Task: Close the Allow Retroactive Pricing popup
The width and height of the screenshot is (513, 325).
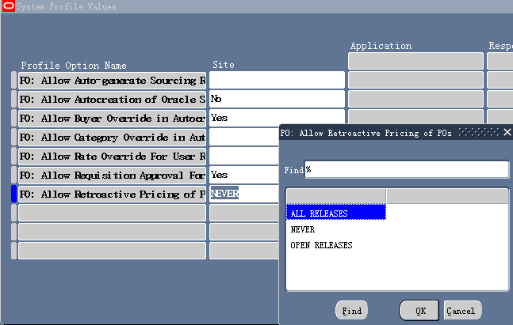Action: tap(507, 132)
